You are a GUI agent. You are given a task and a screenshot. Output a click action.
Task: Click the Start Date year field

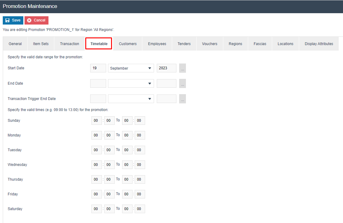(166, 68)
